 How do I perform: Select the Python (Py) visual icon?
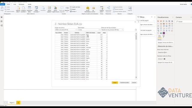169,31
